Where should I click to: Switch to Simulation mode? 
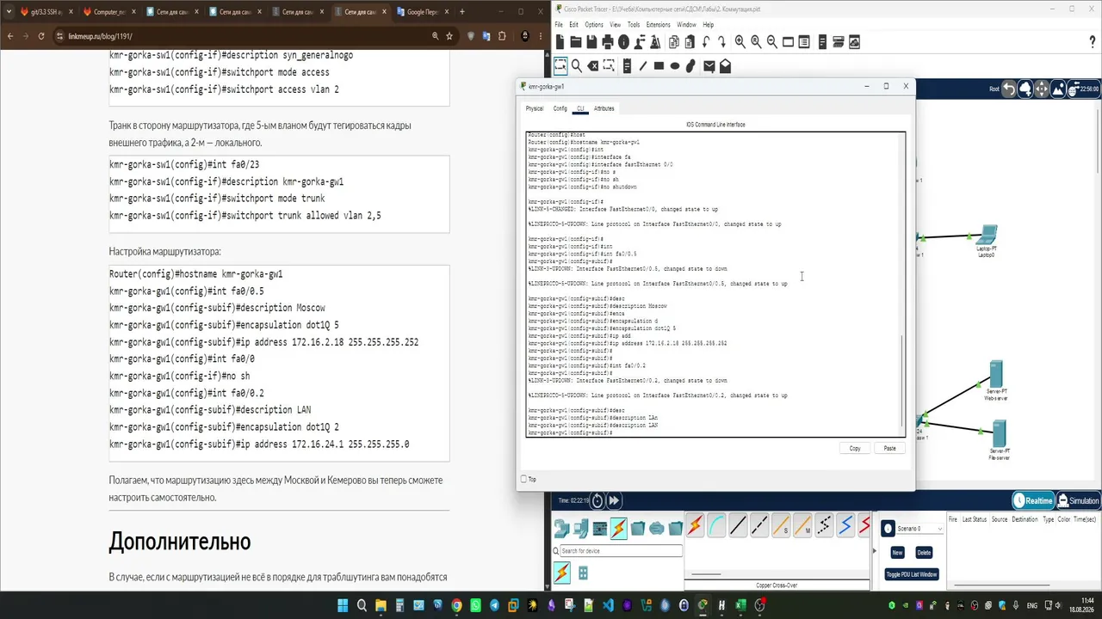tap(1078, 500)
